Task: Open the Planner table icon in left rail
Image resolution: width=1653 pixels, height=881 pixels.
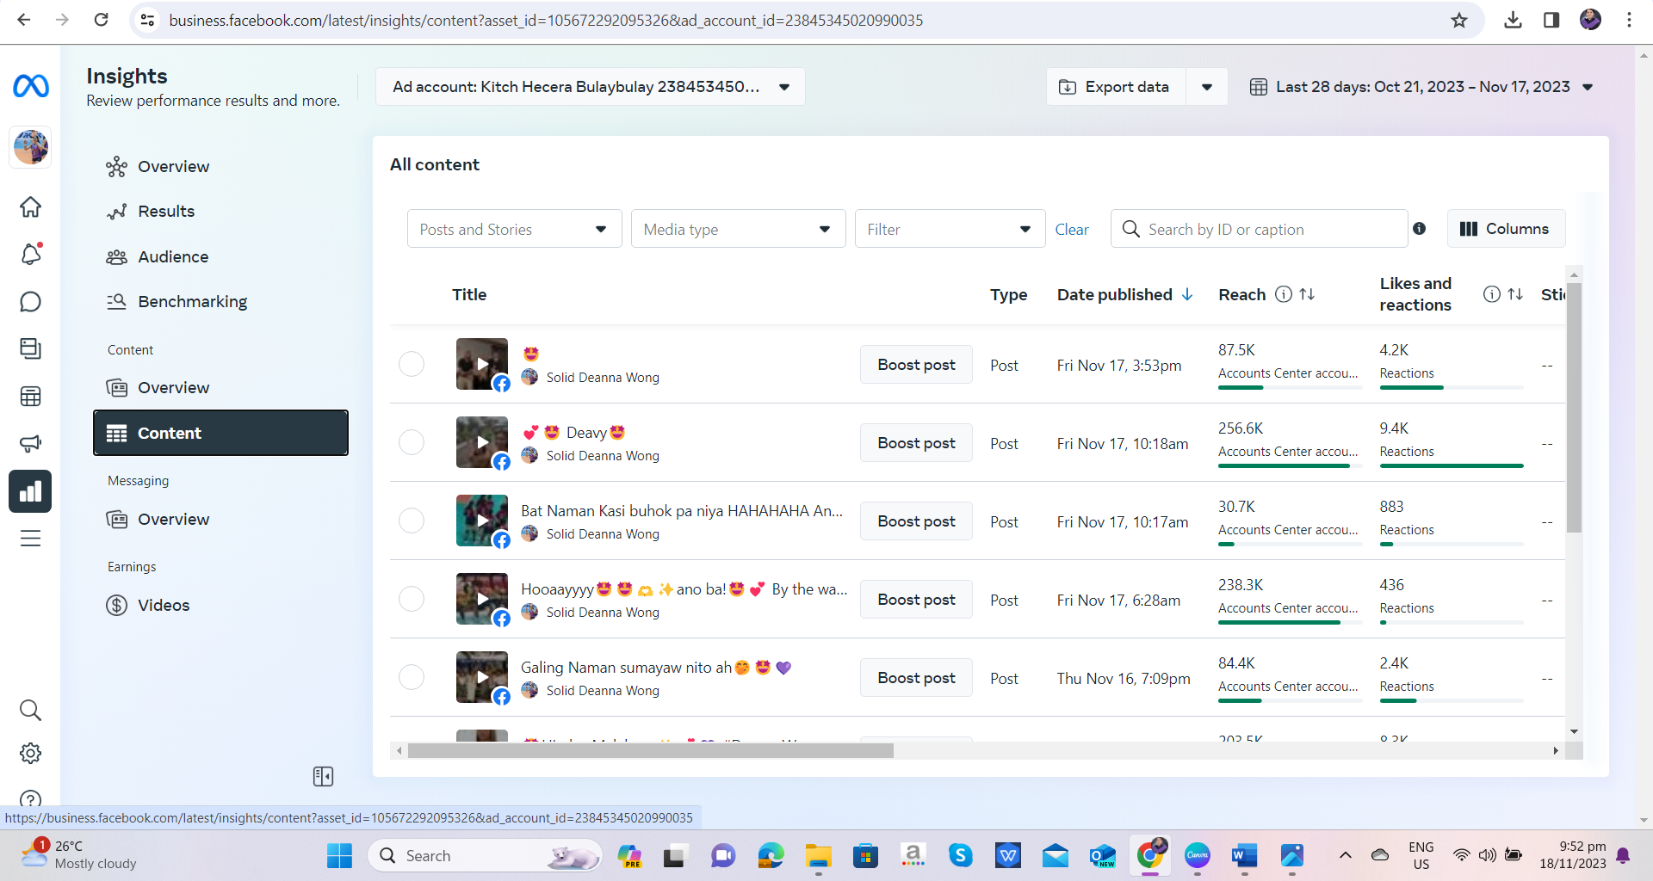Action: tap(30, 397)
